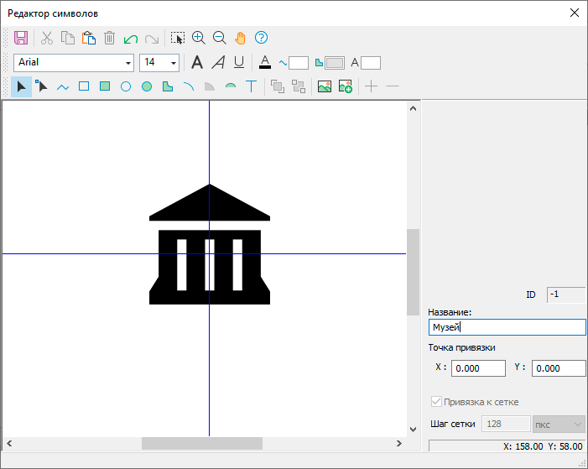Viewport: 588px width, 469px height.
Task: Open the пкс units dropdown
Action: pyautogui.click(x=559, y=425)
